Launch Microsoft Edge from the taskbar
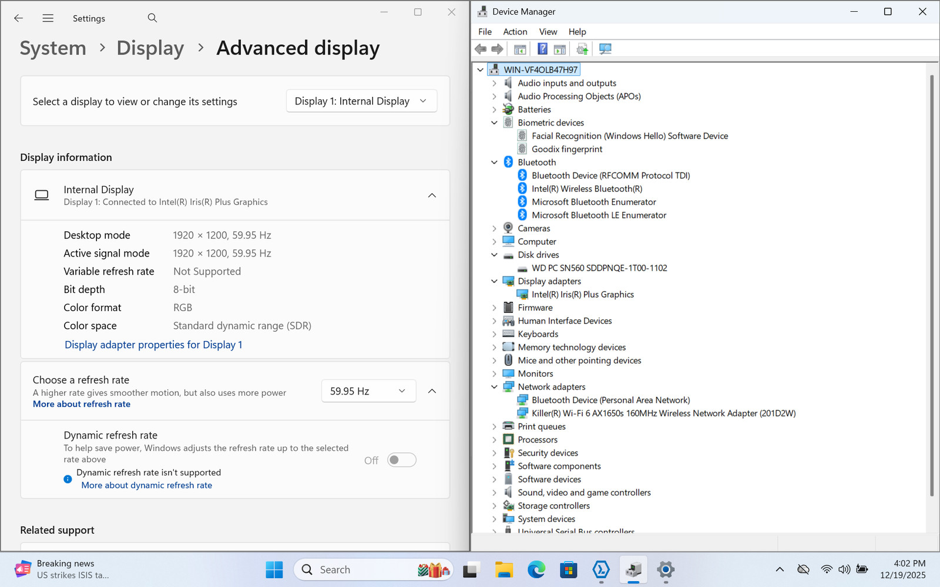The height and width of the screenshot is (587, 940). [536, 569]
